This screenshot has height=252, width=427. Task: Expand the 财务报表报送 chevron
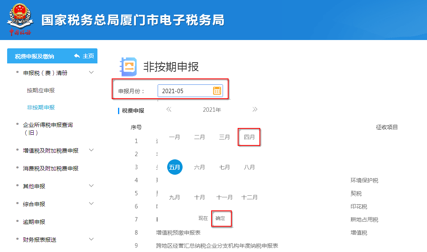click(x=91, y=239)
